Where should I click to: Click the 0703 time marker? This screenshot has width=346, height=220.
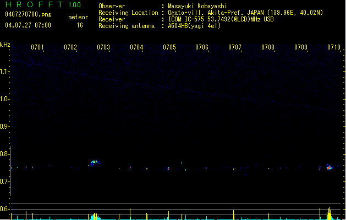tap(103, 47)
